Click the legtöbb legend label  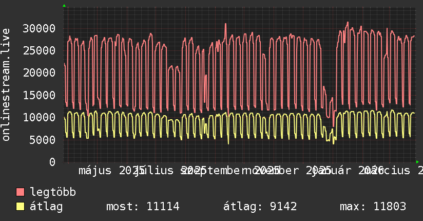[x=53, y=192]
